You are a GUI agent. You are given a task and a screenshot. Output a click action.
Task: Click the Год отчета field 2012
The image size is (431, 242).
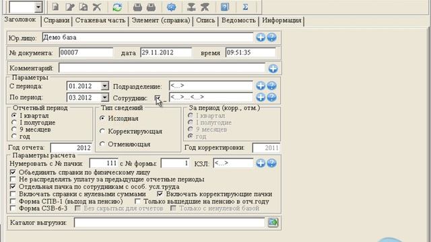click(71, 148)
